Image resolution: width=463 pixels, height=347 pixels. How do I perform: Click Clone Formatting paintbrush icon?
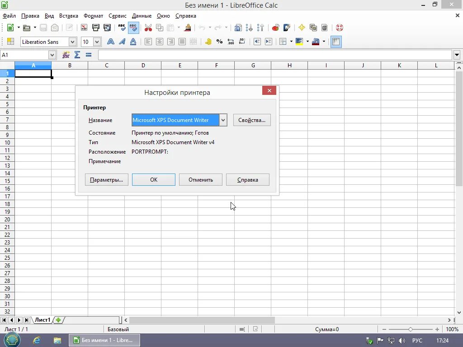187,28
